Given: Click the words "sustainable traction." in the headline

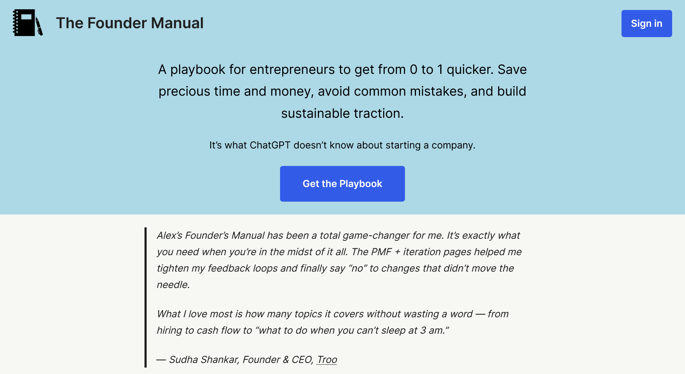Looking at the screenshot, I should (342, 113).
